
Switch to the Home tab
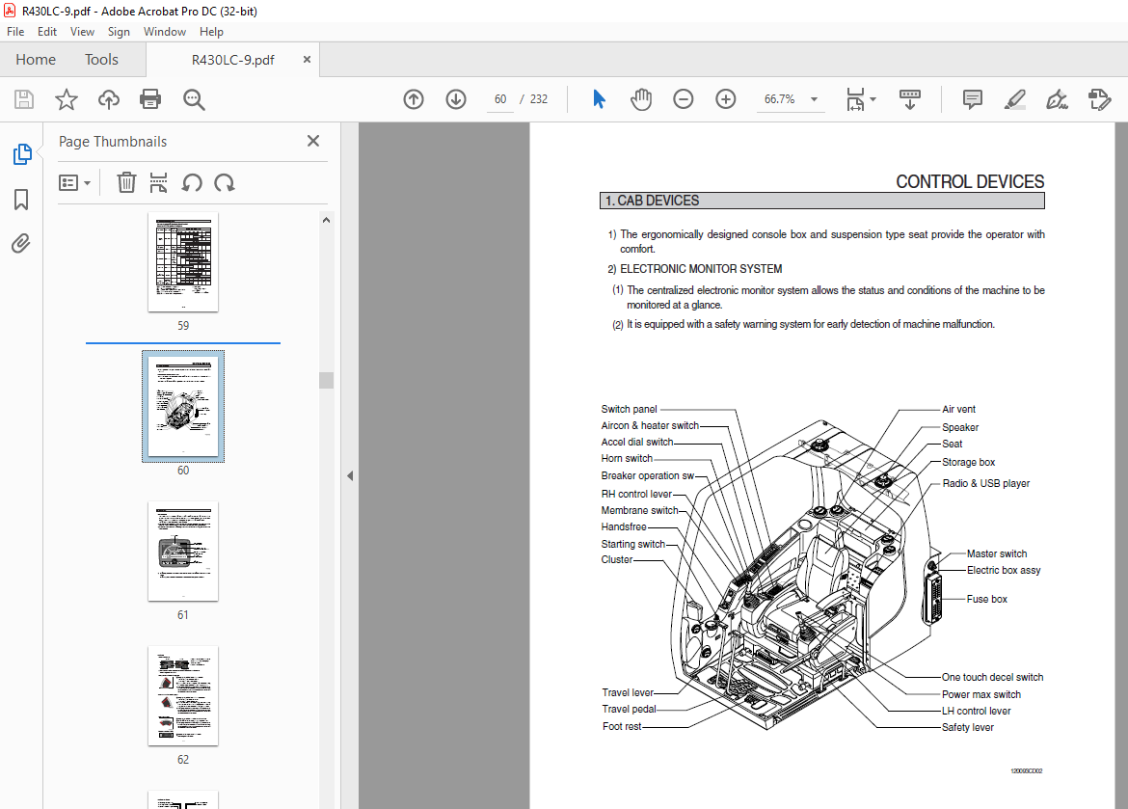tap(36, 60)
